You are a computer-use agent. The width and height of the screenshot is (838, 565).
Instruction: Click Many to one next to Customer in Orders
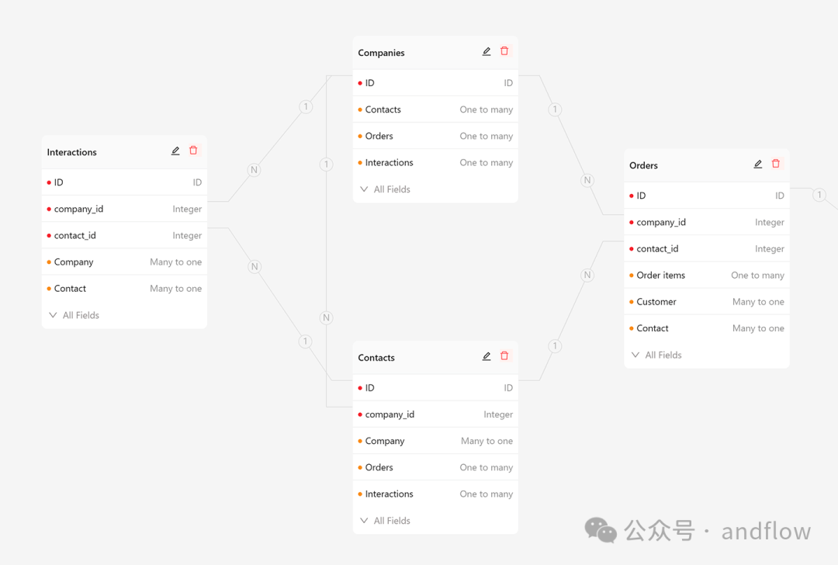pyautogui.click(x=758, y=301)
